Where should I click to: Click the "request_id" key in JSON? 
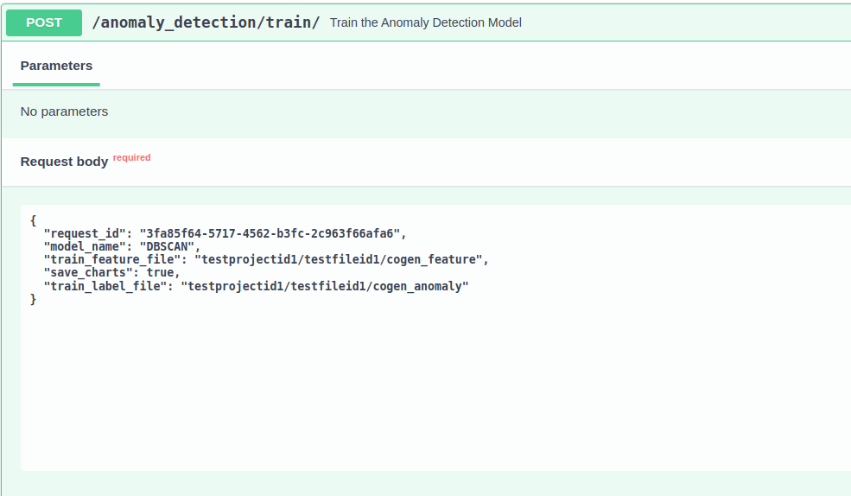pos(85,233)
